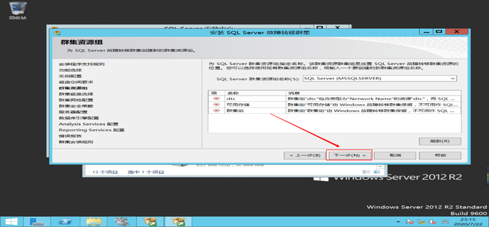This screenshot has height=227, width=489.
Task: Select the 群集安装规则 step
Action: click(76, 142)
